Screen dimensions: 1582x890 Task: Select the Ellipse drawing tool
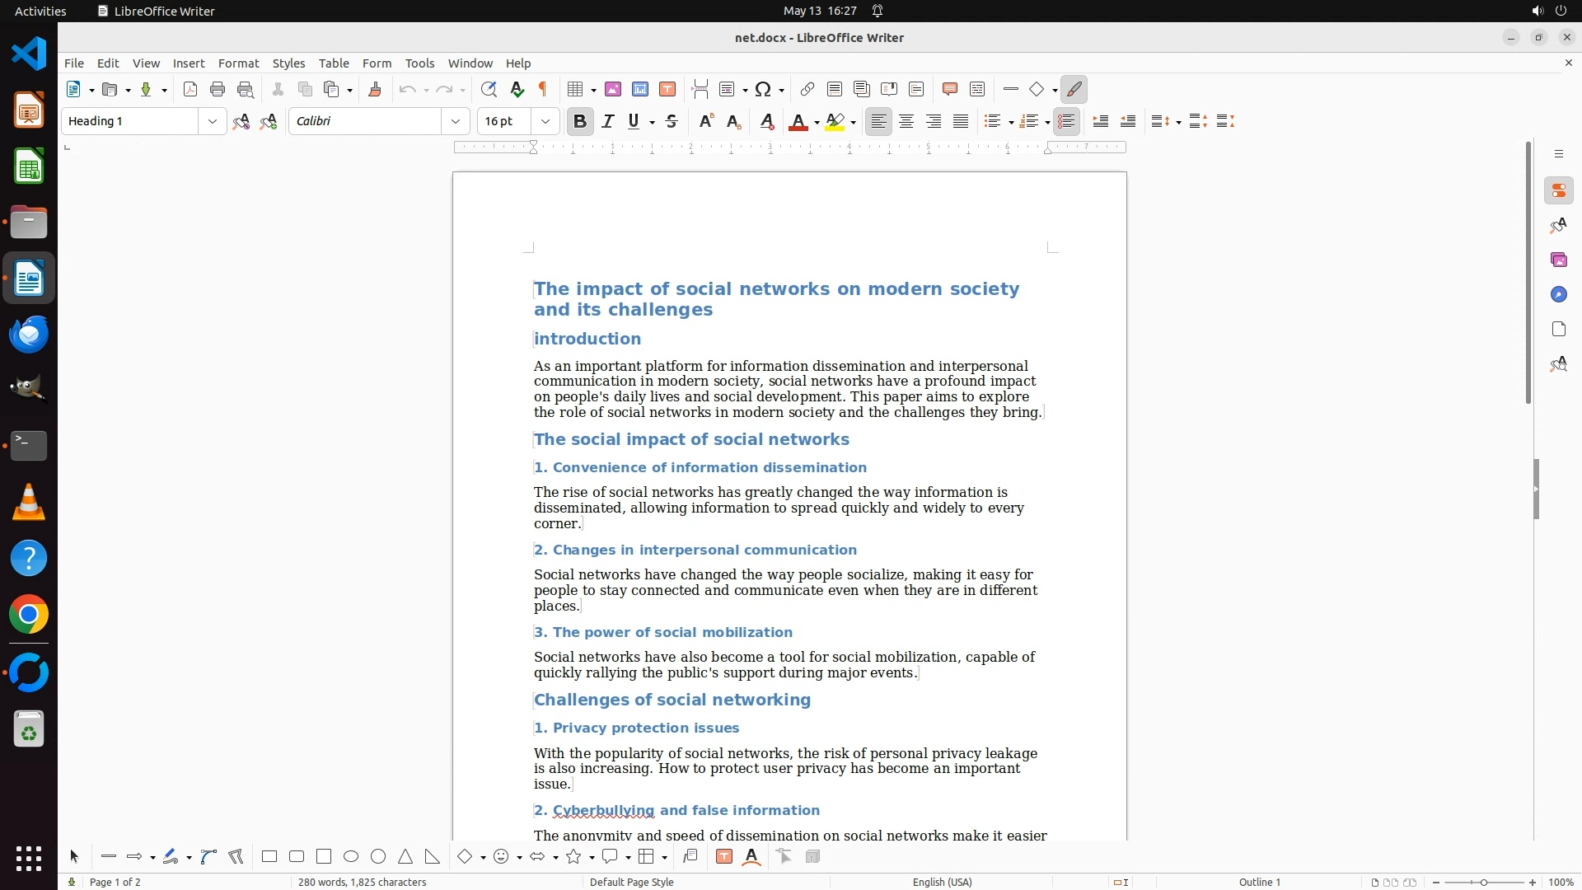tap(351, 857)
